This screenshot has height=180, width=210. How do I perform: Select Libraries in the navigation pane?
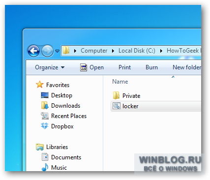pyautogui.click(x=57, y=147)
